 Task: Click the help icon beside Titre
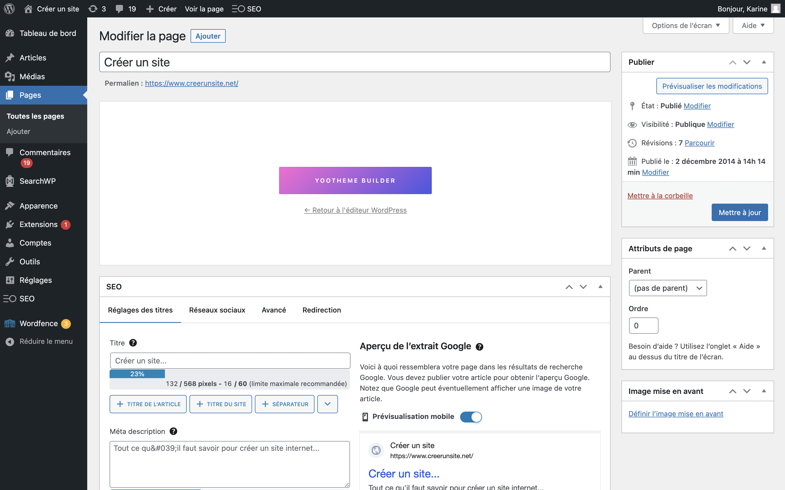(133, 343)
